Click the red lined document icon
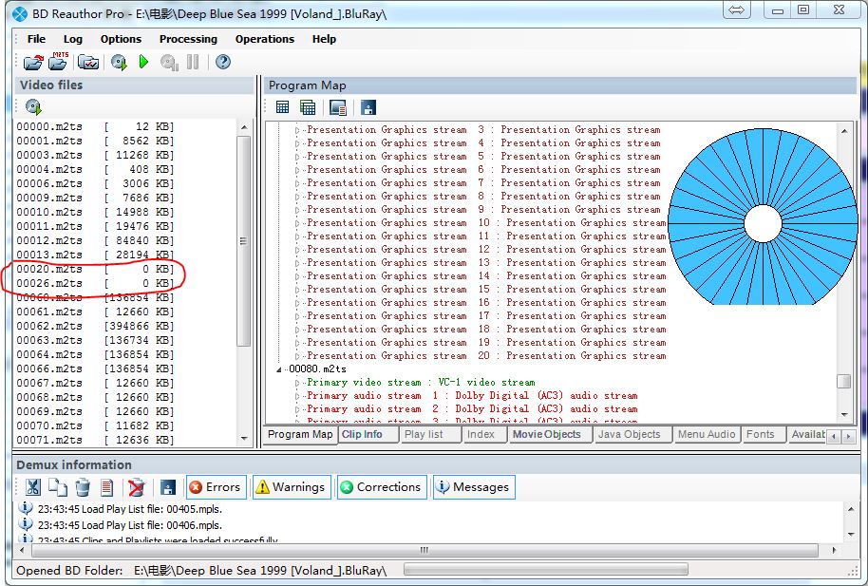The height and width of the screenshot is (586, 868). pyautogui.click(x=107, y=487)
